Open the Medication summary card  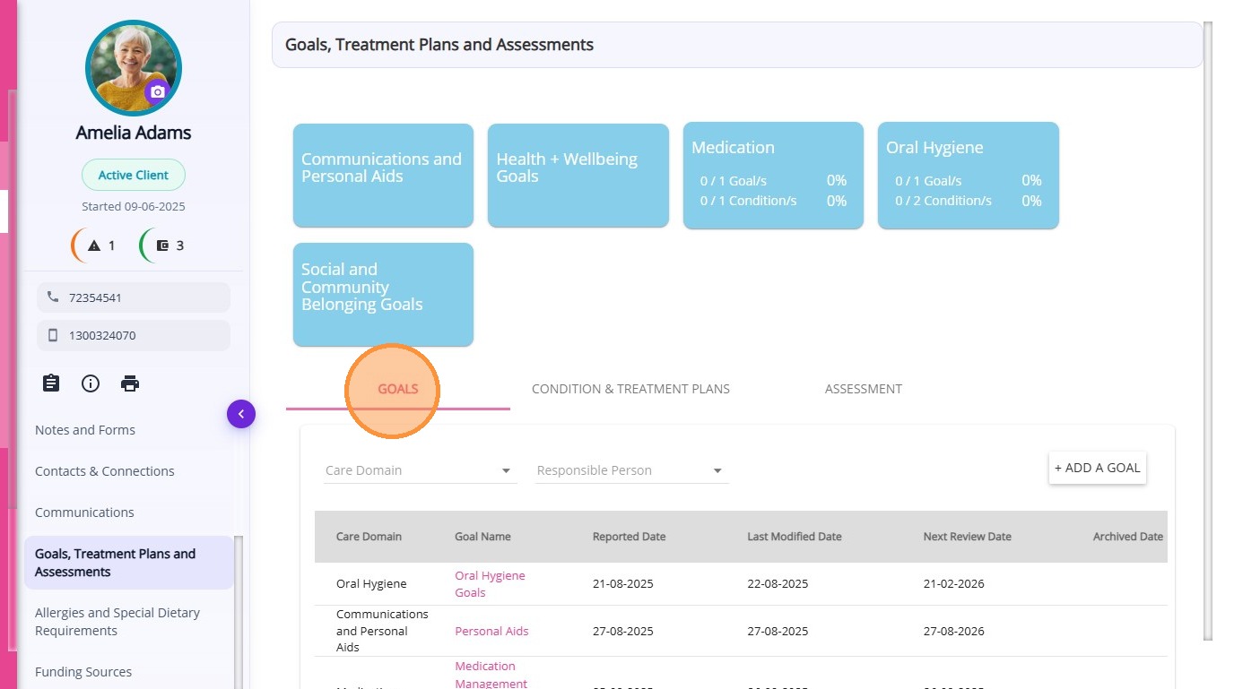773,175
